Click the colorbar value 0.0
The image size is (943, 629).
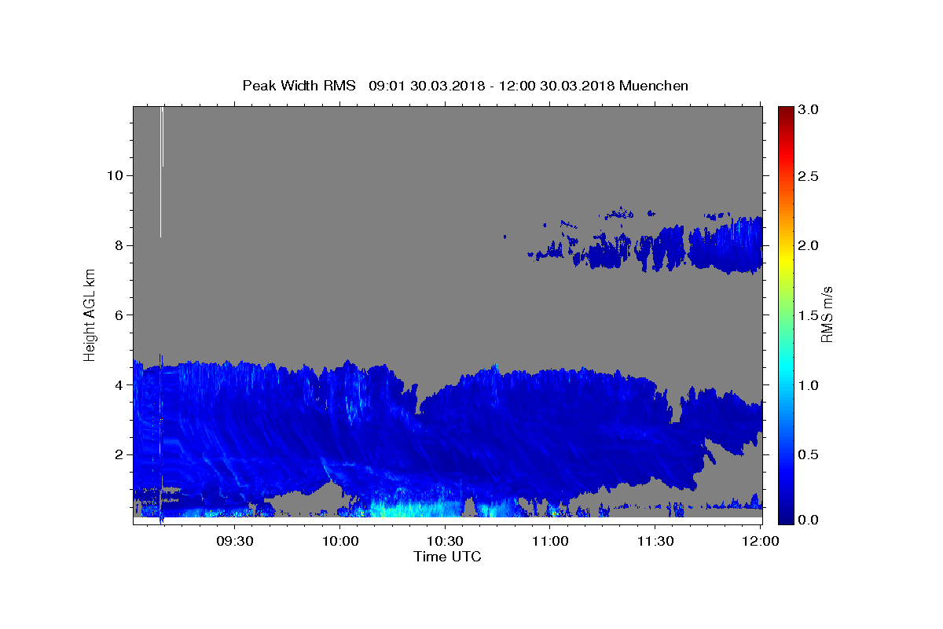click(x=810, y=520)
